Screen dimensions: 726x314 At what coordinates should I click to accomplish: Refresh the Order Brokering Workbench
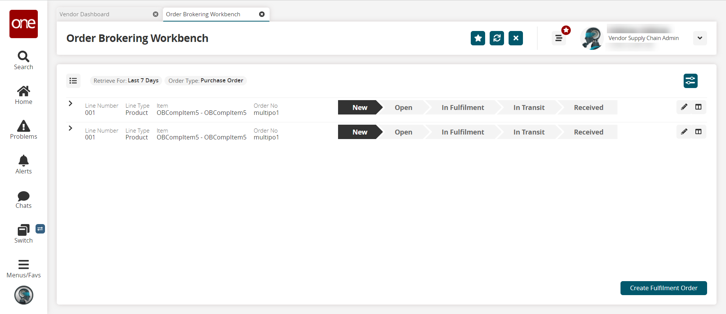497,38
